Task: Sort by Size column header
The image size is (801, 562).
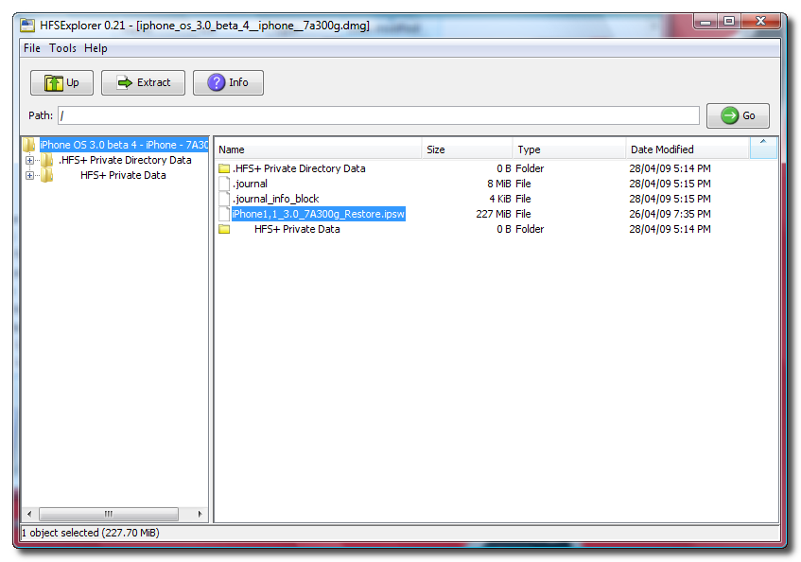Action: tap(467, 149)
